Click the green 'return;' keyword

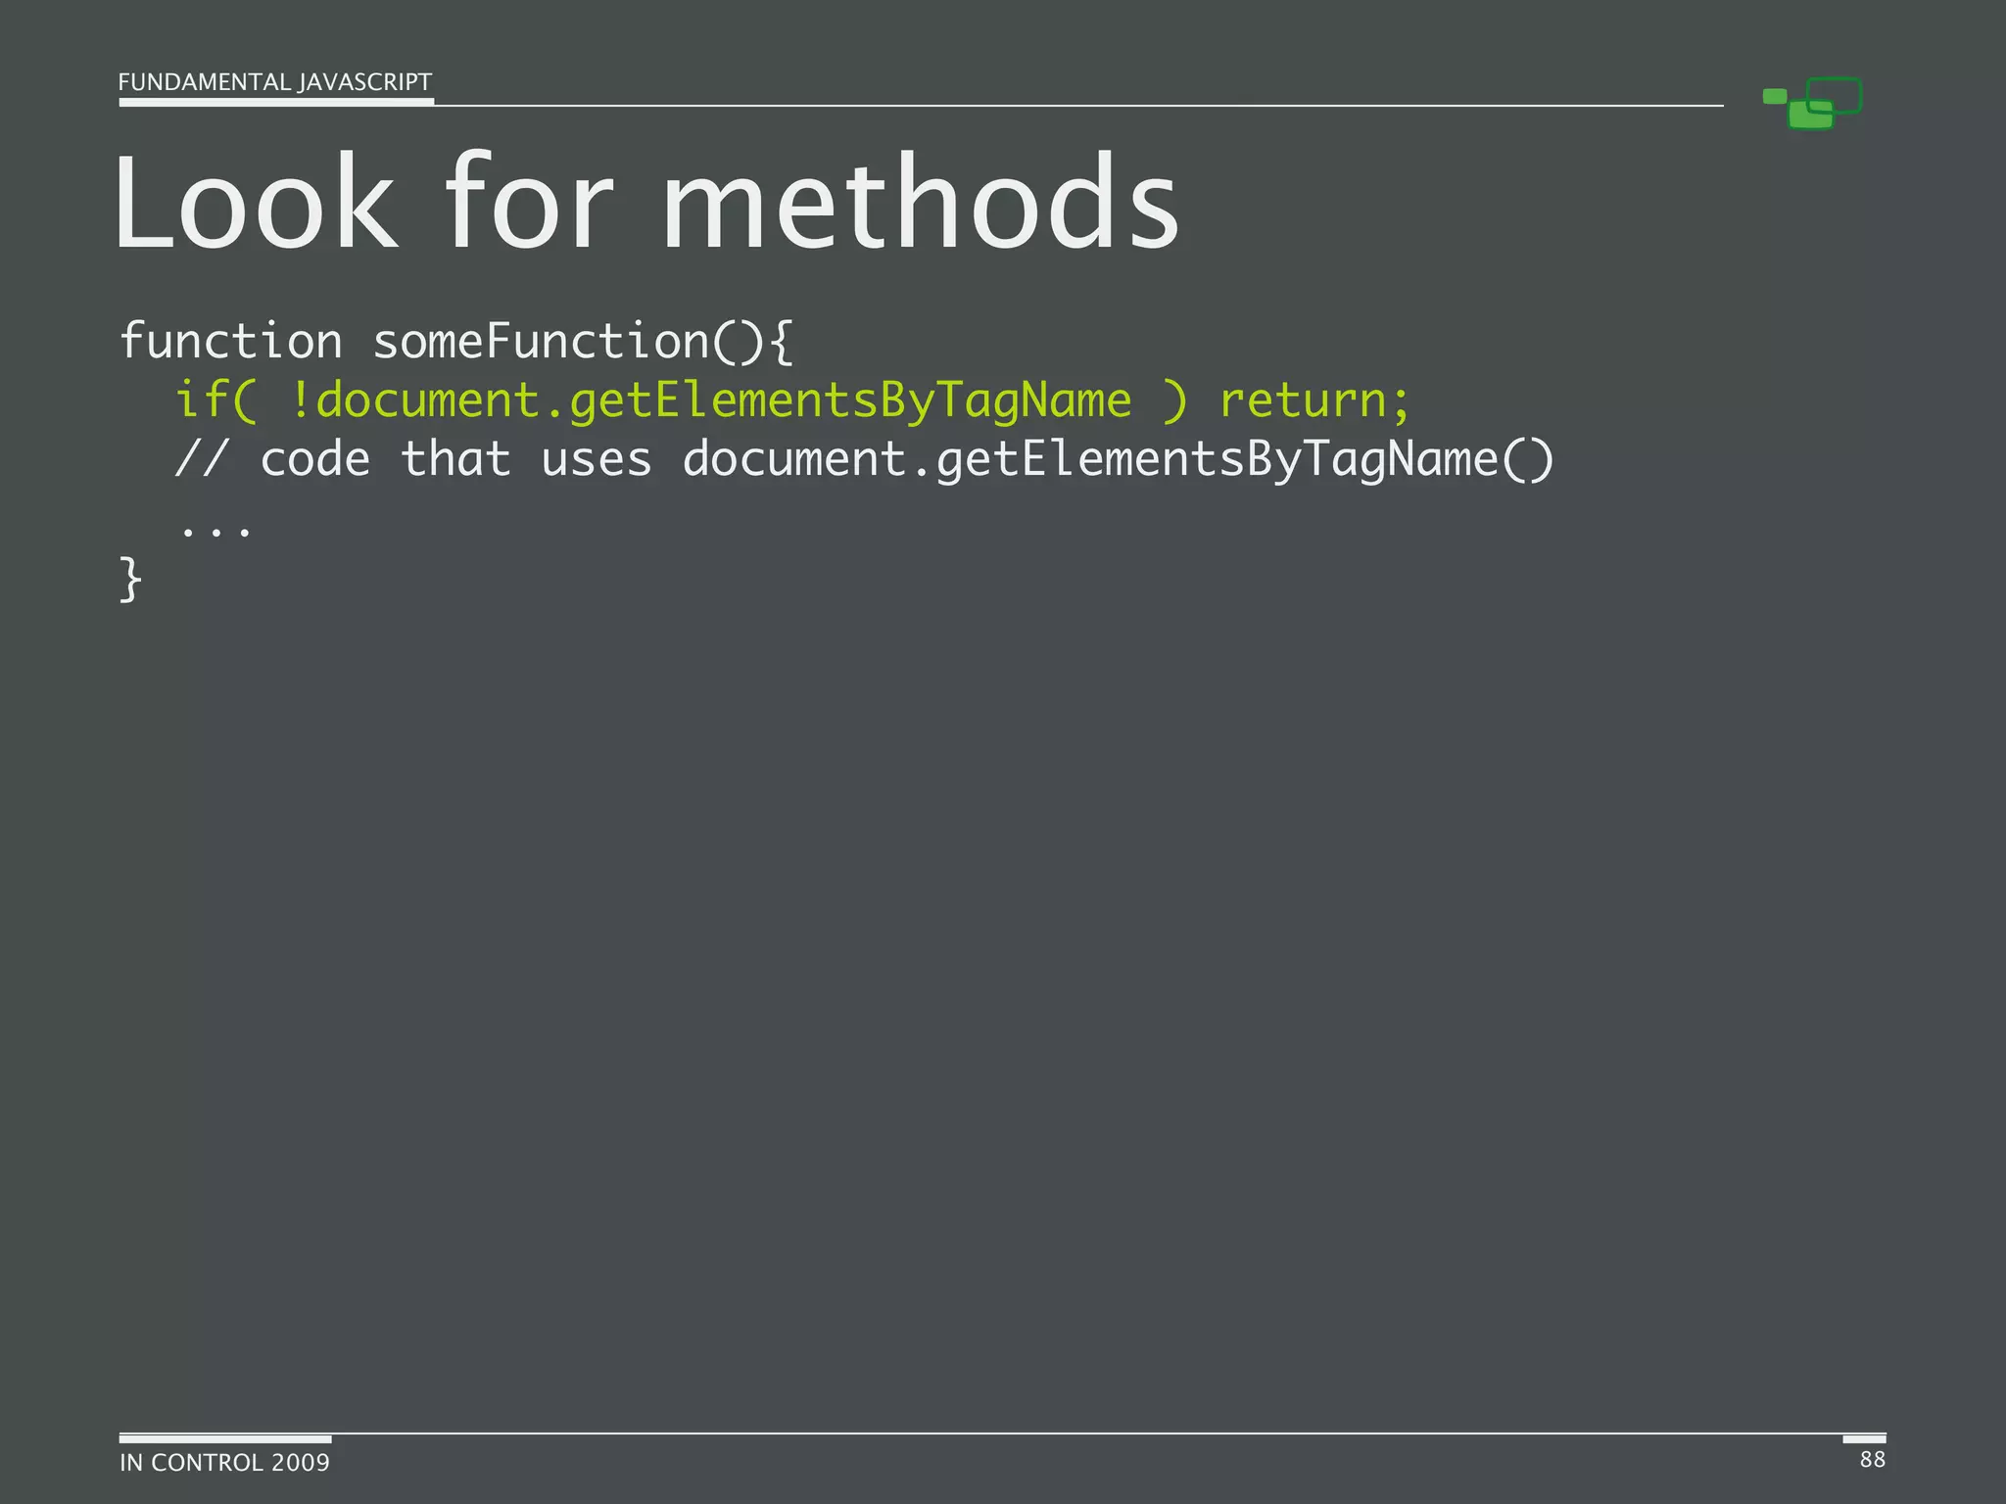coord(1313,400)
